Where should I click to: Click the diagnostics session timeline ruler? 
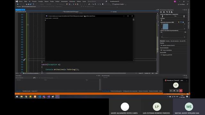coord(173,16)
